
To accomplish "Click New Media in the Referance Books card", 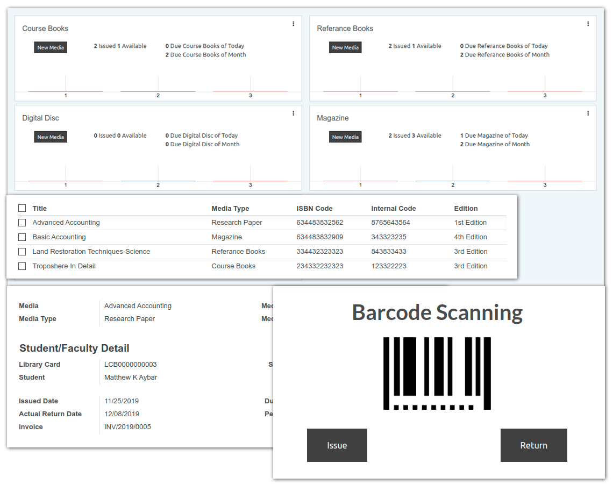I will click(345, 47).
